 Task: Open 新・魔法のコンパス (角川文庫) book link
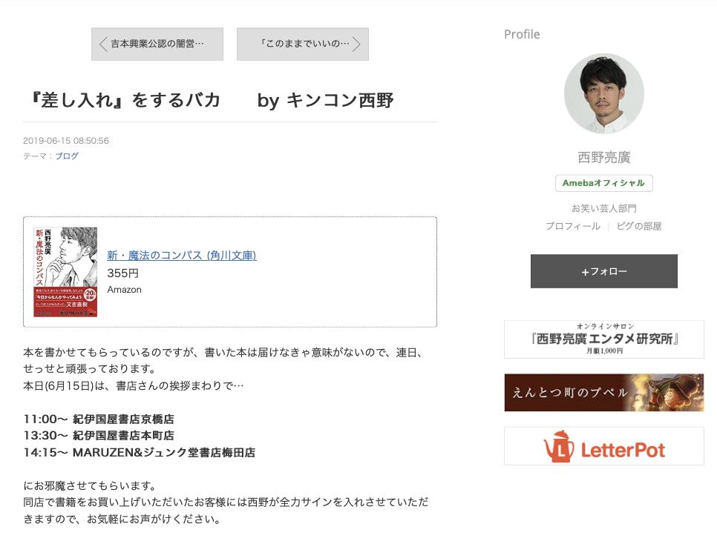pyautogui.click(x=182, y=255)
